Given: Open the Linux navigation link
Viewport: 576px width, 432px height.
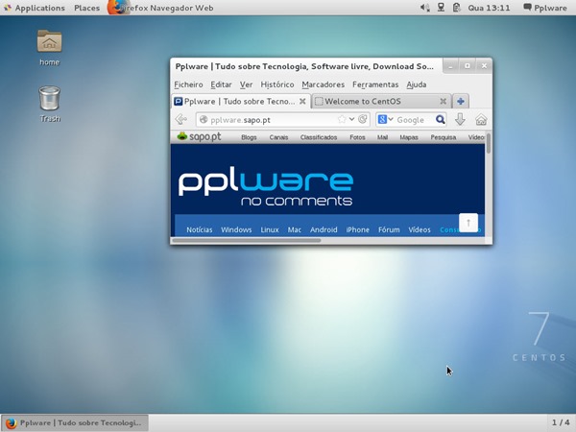Looking at the screenshot, I should coord(270,230).
